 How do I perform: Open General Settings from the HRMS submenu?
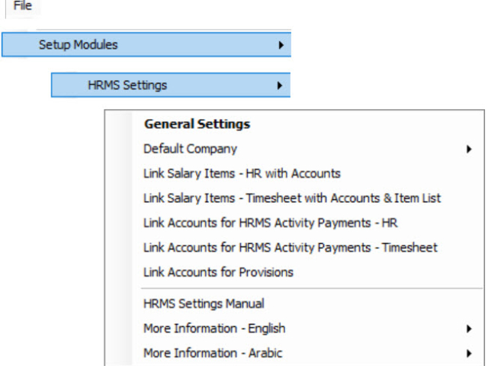197,124
